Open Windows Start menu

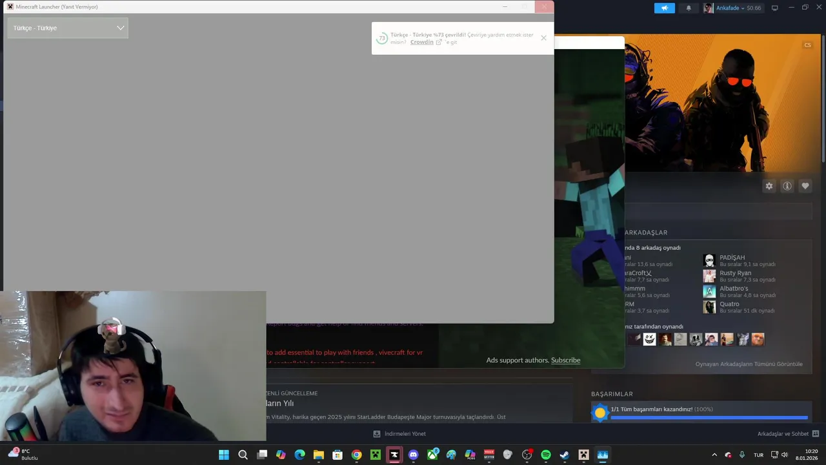pyautogui.click(x=224, y=455)
